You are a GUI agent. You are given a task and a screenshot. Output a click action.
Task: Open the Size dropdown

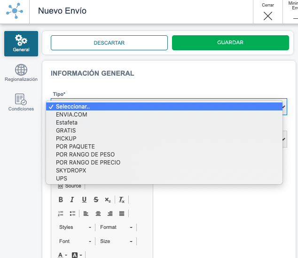pos(116,241)
